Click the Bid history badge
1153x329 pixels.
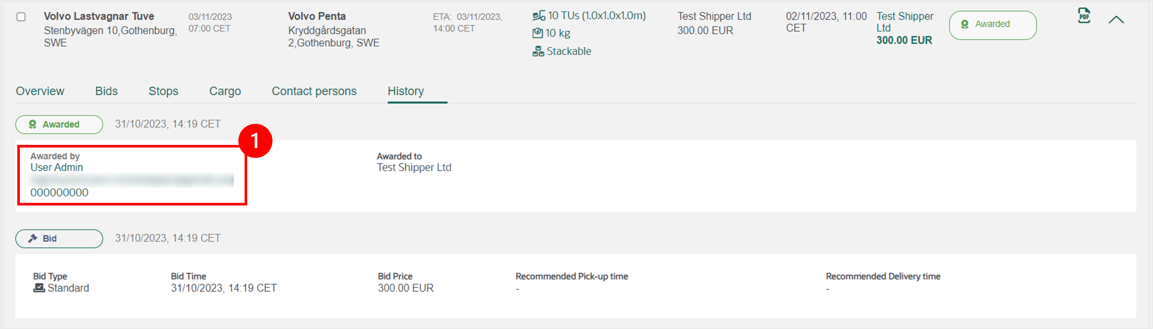(x=59, y=239)
